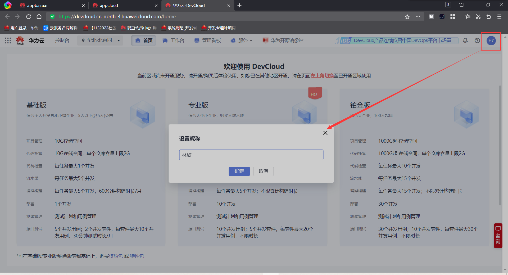Image resolution: width=508 pixels, height=275 pixels.
Task: Open the browser hamburger menu
Action: tap(499, 17)
